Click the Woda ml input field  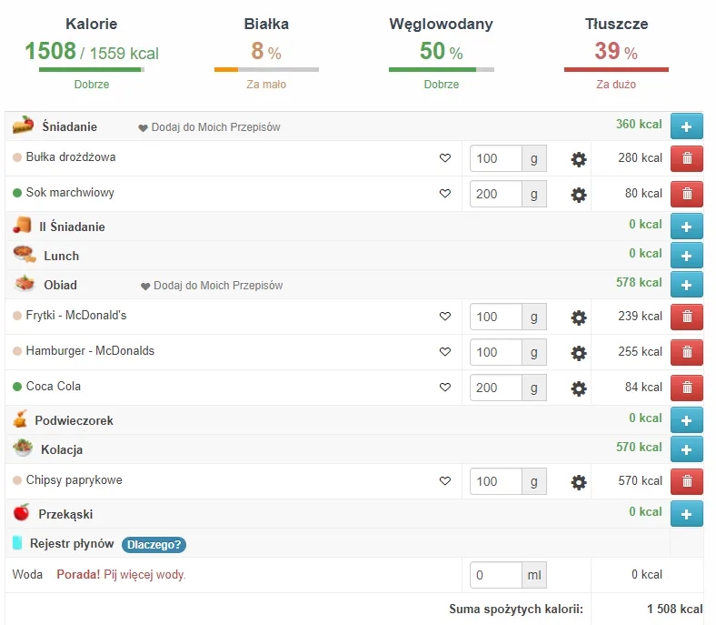(x=496, y=575)
